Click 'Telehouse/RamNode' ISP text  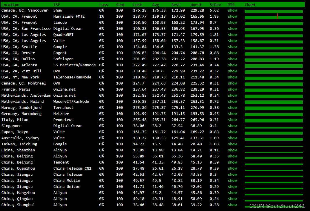72,77
